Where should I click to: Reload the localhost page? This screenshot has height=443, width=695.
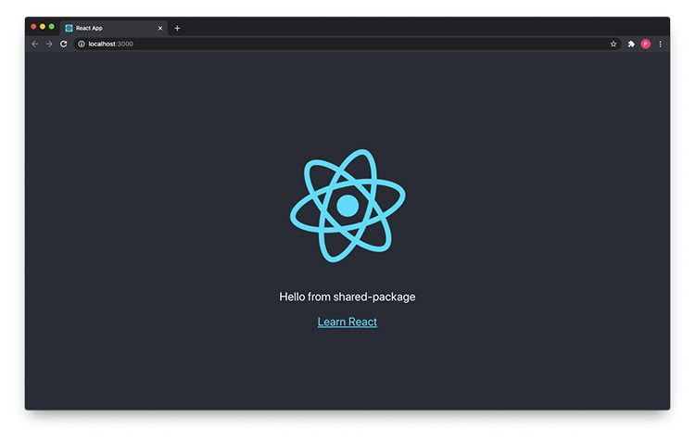(x=63, y=44)
